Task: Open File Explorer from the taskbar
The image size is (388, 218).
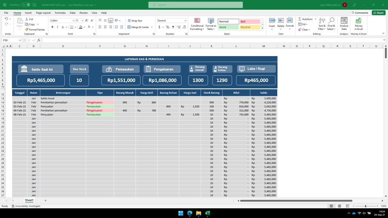Action: pos(198,213)
